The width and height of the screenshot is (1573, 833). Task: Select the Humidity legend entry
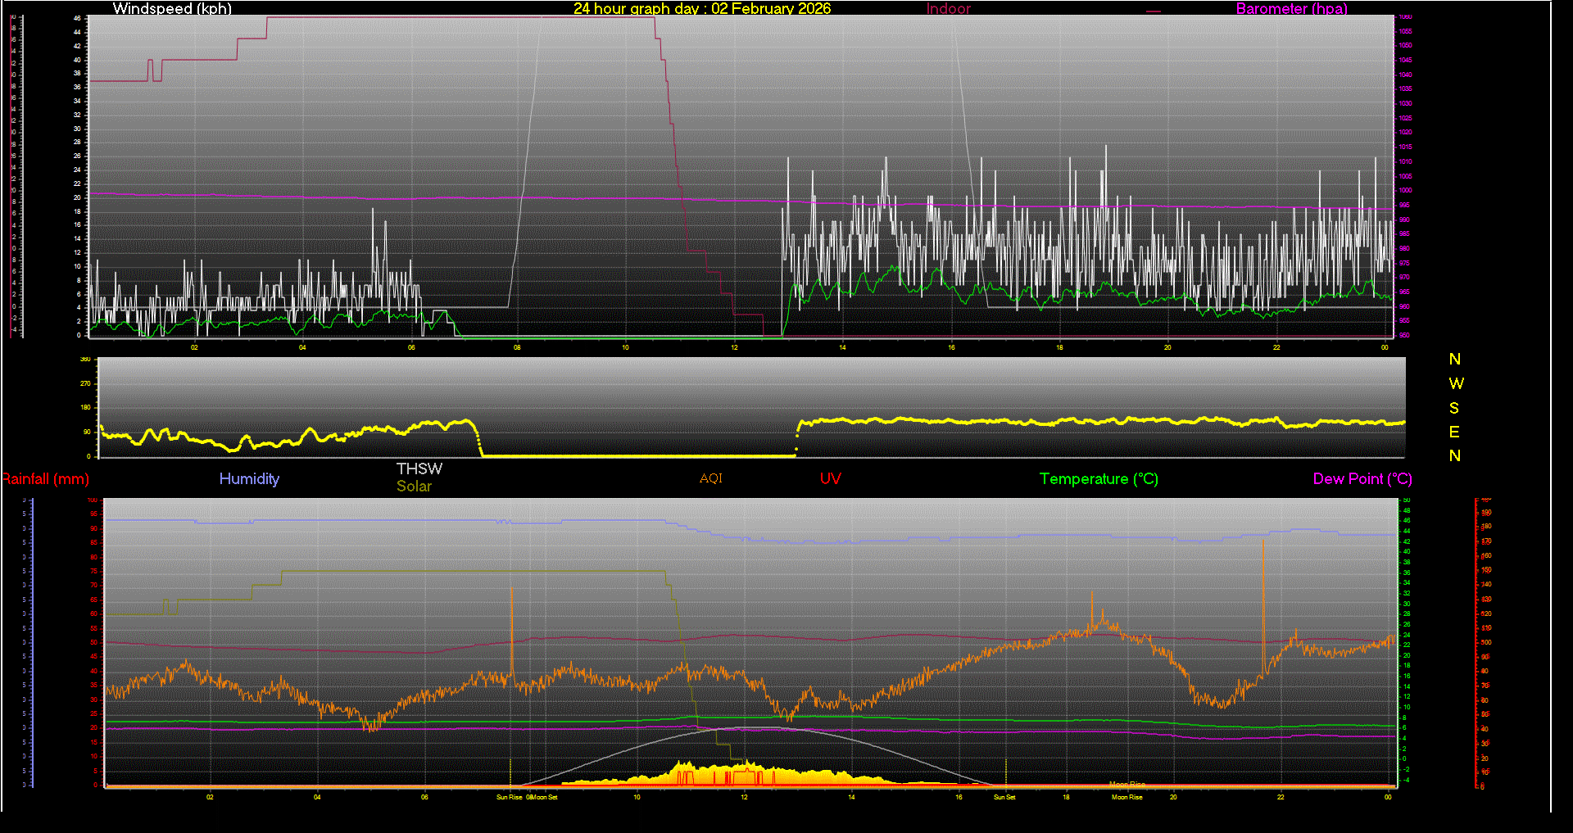coord(249,479)
